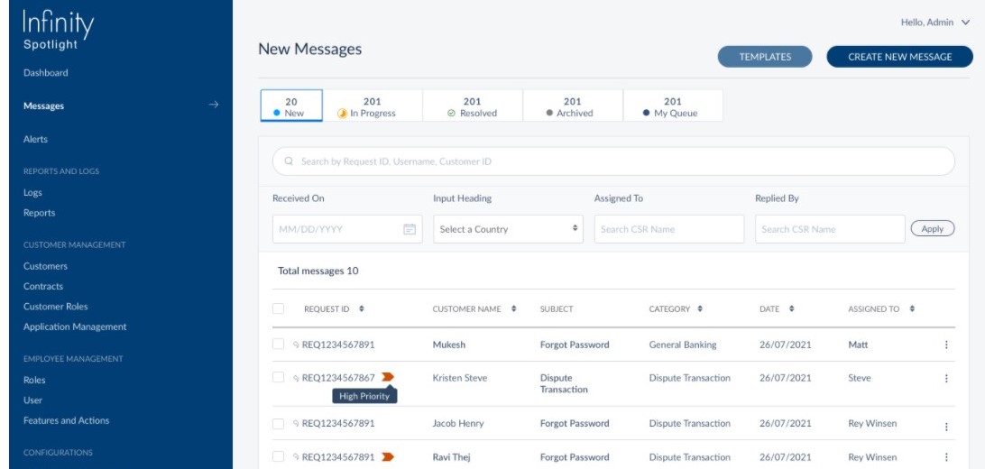Check the box for Mukesh's request row

[x=279, y=344]
